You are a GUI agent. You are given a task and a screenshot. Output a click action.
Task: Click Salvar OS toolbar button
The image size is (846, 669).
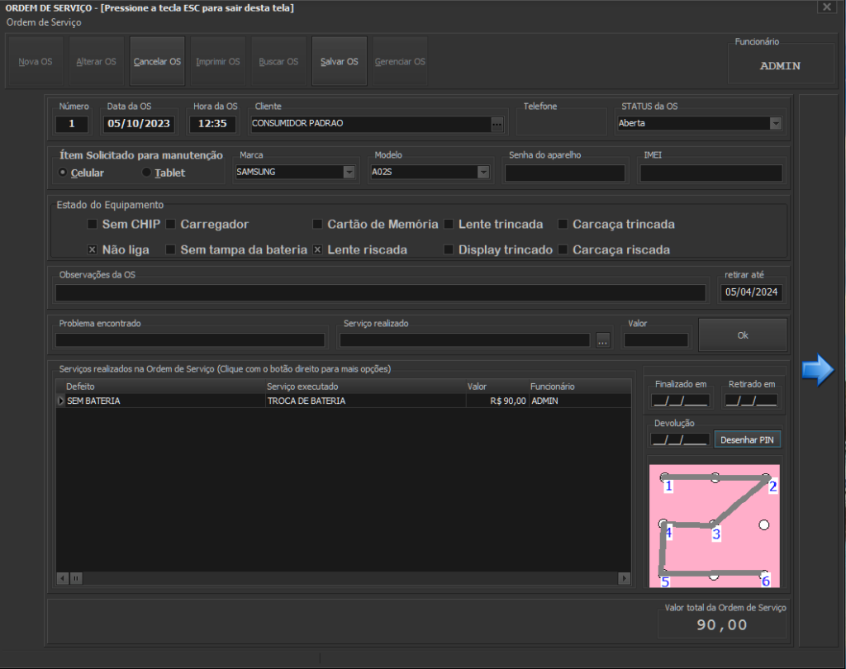340,62
